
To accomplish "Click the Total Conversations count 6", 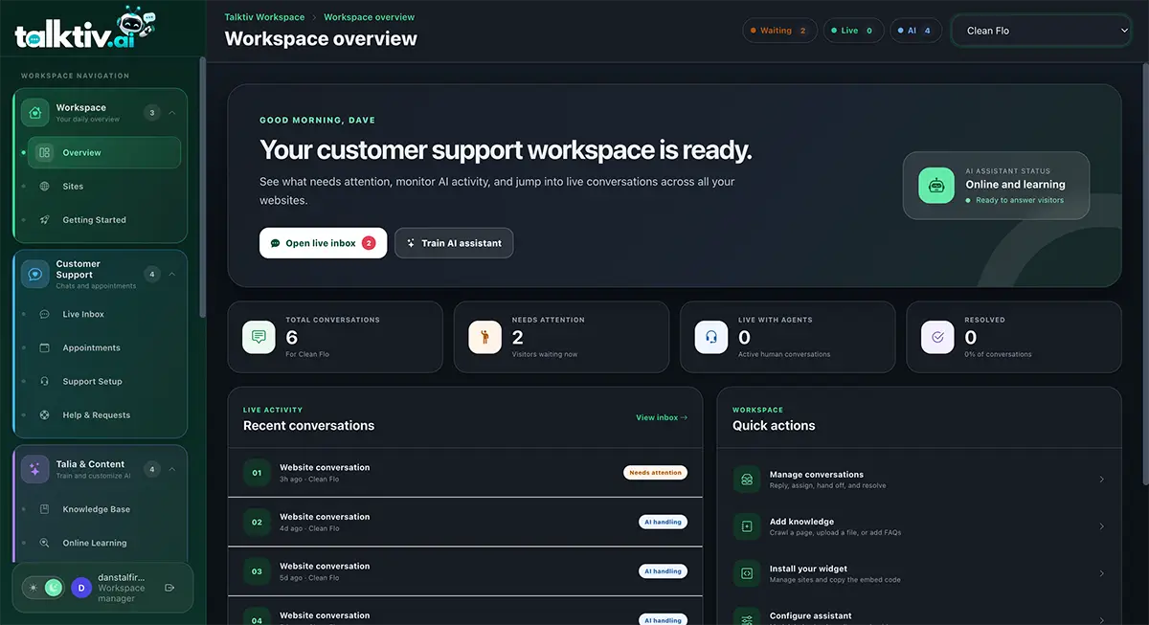I will coord(292,337).
